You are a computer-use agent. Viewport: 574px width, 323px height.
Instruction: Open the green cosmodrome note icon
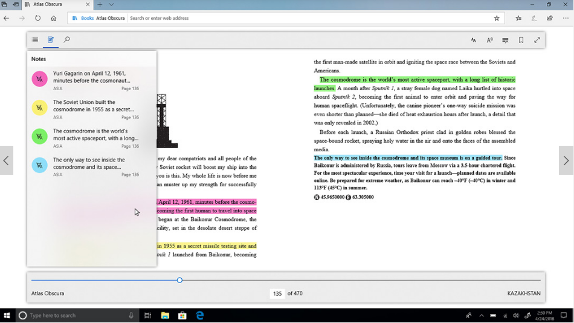39,136
